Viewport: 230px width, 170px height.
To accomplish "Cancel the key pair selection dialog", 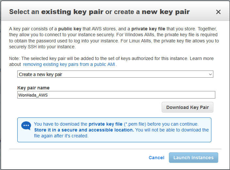I will point(156,158).
